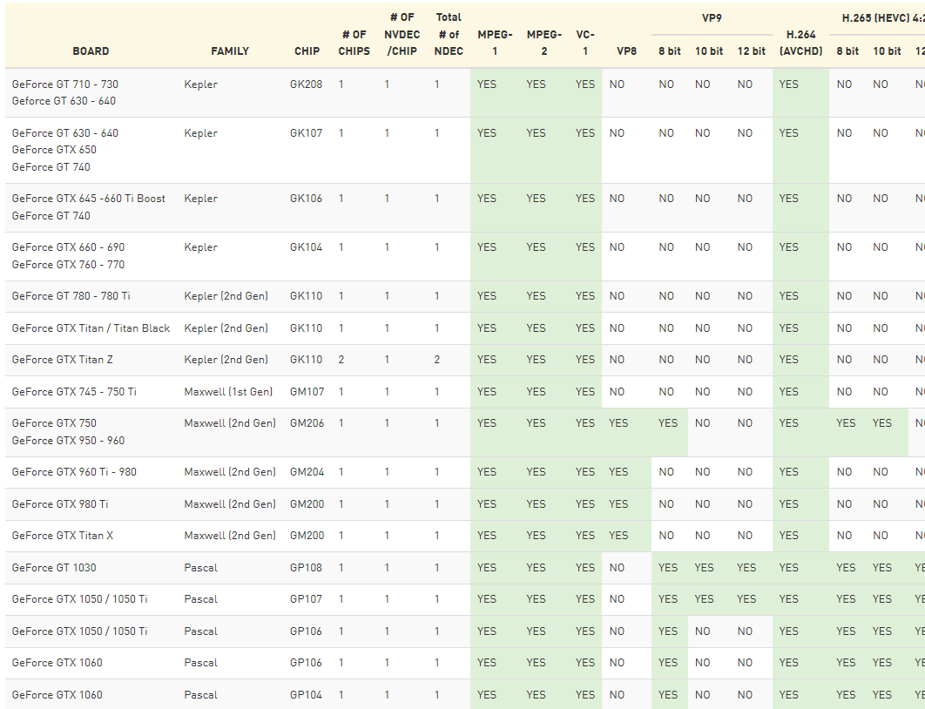Click the GP104 chip cell

[307, 695]
